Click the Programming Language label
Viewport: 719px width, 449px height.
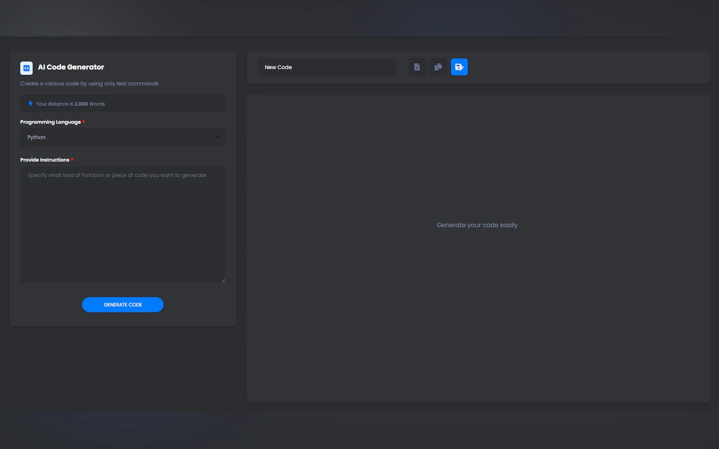[51, 122]
